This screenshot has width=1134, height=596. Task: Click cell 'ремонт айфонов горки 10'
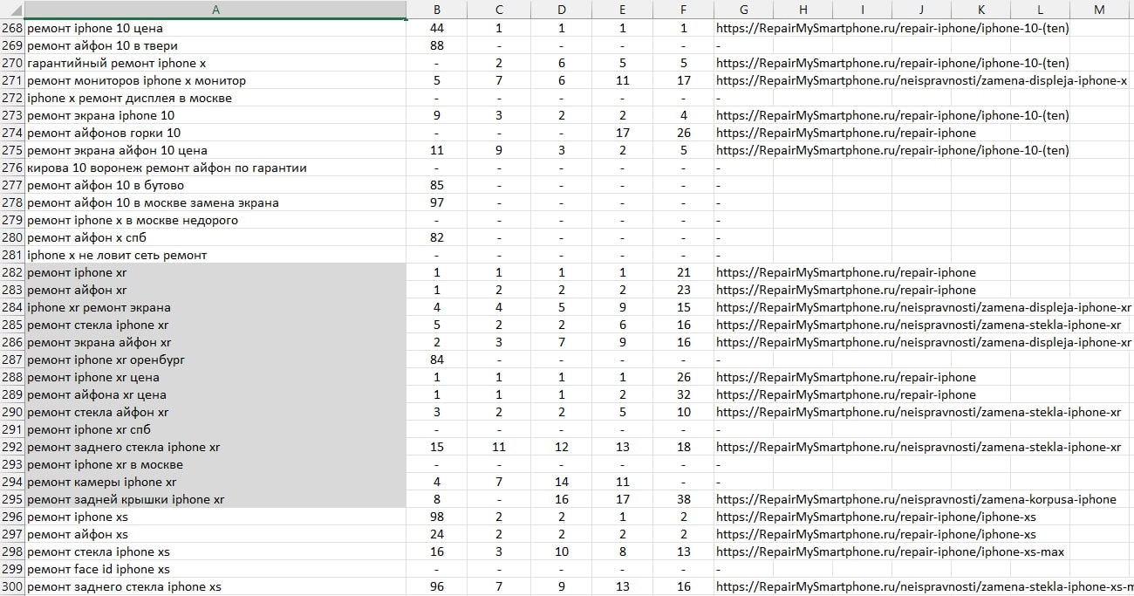click(215, 133)
